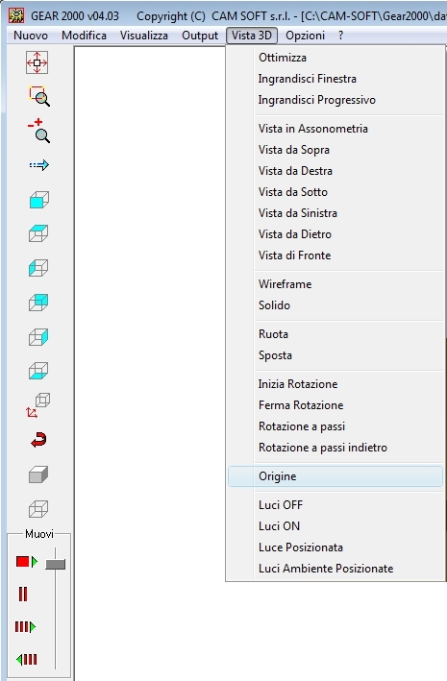Screen dimensions: 447x681
Task: Select the top-face cube view icon
Action: coord(38,233)
